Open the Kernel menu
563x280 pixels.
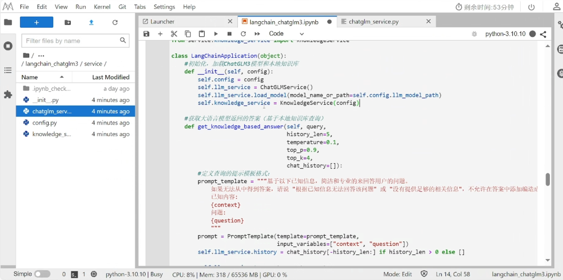click(102, 7)
